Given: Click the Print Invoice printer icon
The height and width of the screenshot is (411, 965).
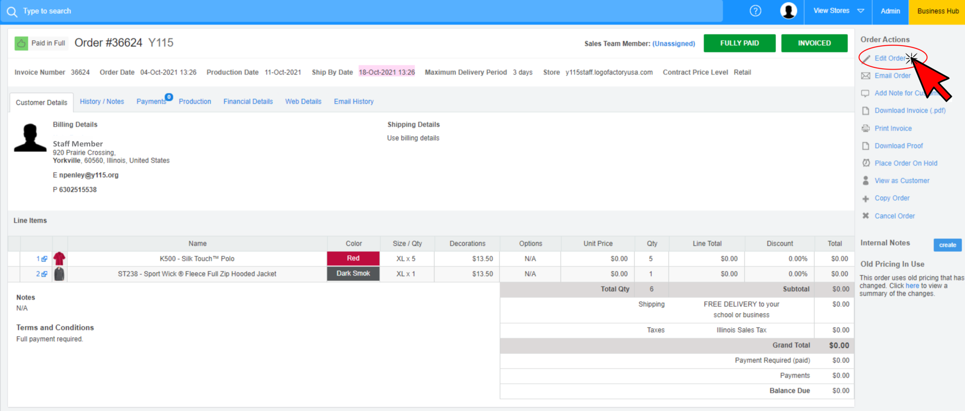Looking at the screenshot, I should [x=866, y=129].
